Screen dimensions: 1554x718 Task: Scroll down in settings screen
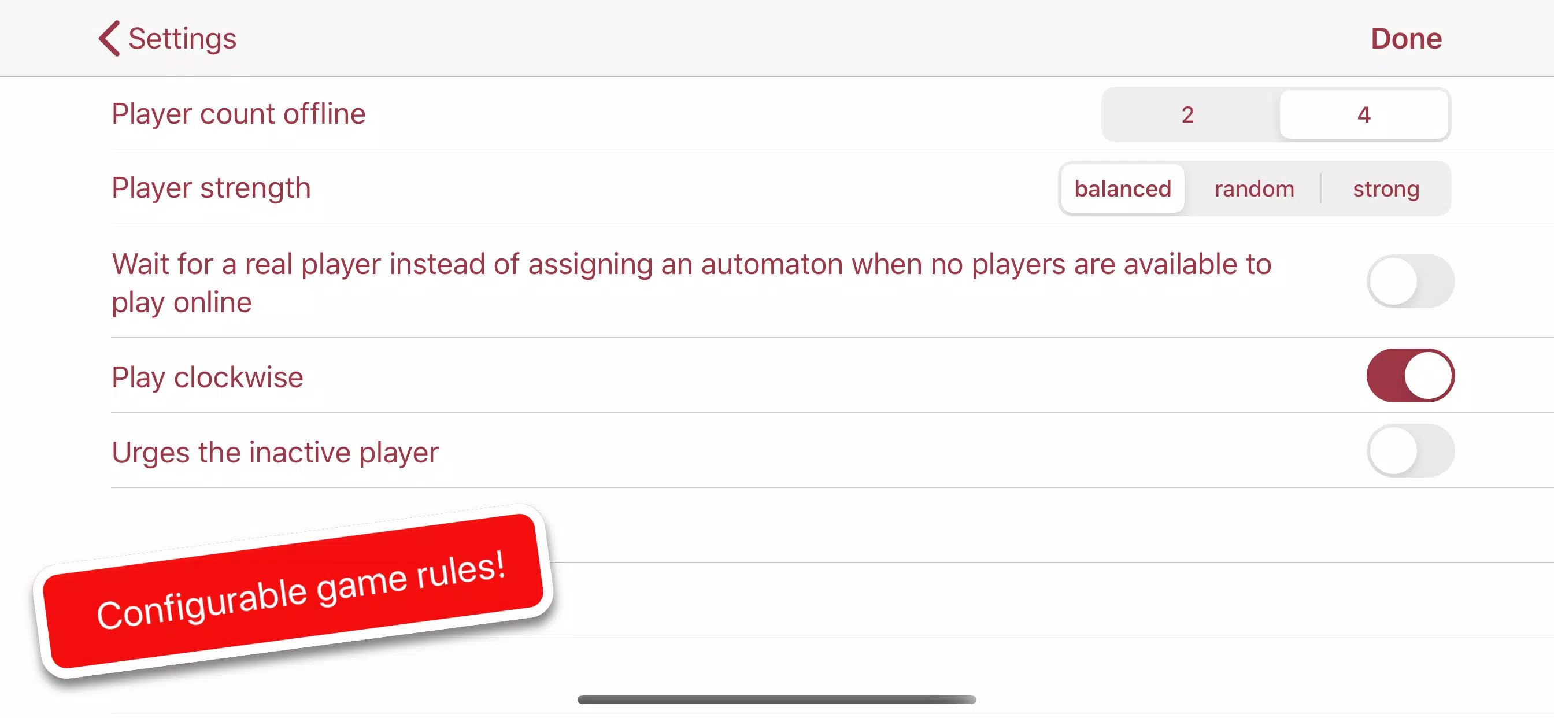point(777,397)
